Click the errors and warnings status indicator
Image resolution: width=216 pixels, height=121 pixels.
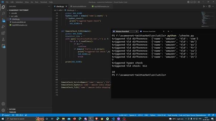tap(20, 115)
